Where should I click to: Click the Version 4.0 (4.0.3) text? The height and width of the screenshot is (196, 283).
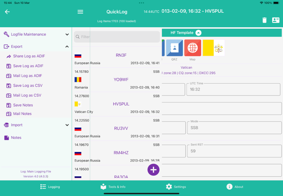point(36,176)
